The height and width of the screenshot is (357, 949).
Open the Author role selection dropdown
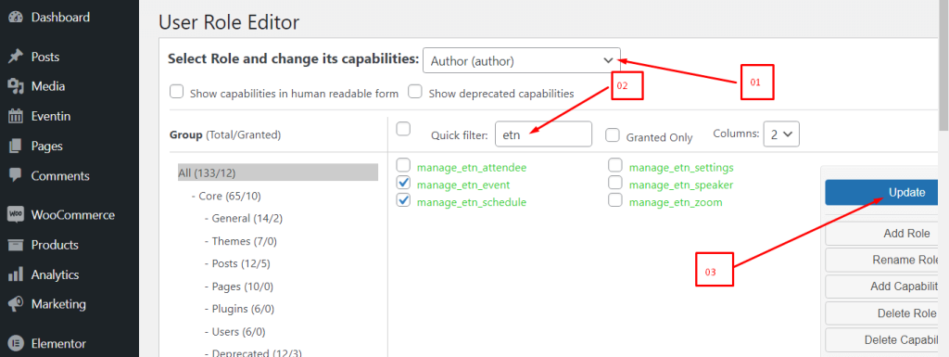522,60
